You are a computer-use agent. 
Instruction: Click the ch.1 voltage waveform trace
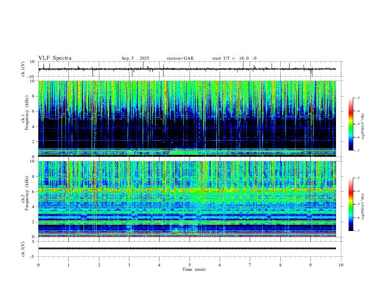click(x=187, y=69)
